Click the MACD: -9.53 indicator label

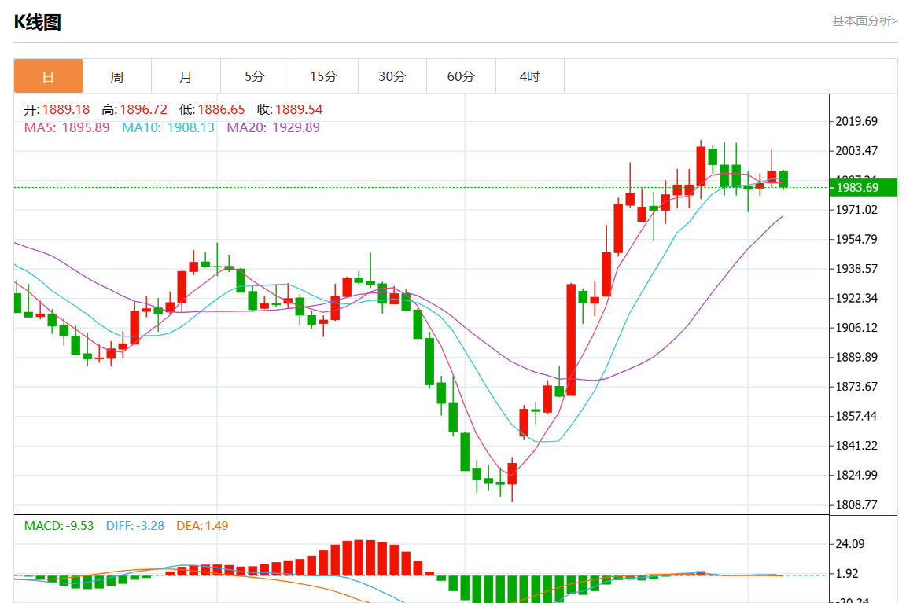click(58, 526)
